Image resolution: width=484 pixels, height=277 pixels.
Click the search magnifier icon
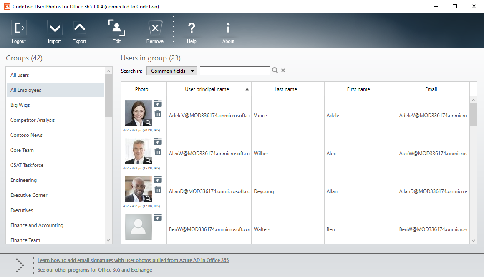[275, 71]
